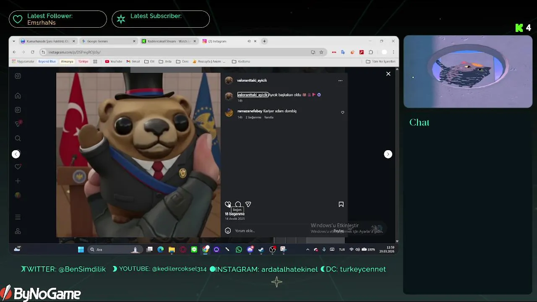Open Instagram notifications heart in sidebar
537x302 pixels.
(x=18, y=167)
